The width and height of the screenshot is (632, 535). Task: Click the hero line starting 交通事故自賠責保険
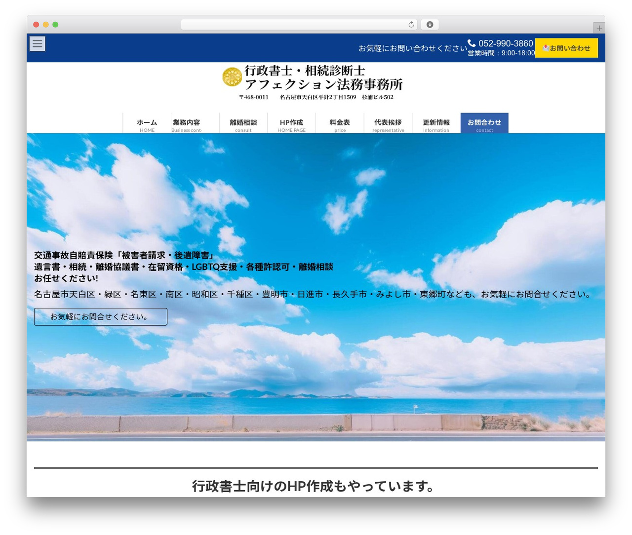pos(125,255)
